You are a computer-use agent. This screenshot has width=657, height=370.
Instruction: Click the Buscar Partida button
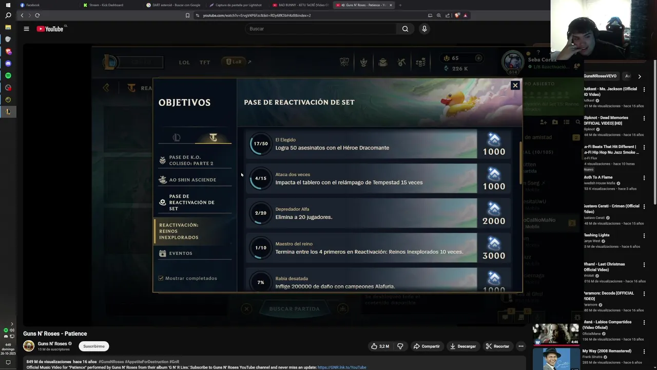(294, 309)
